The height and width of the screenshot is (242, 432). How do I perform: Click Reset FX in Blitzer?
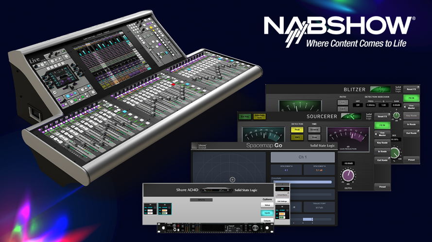tap(411, 89)
